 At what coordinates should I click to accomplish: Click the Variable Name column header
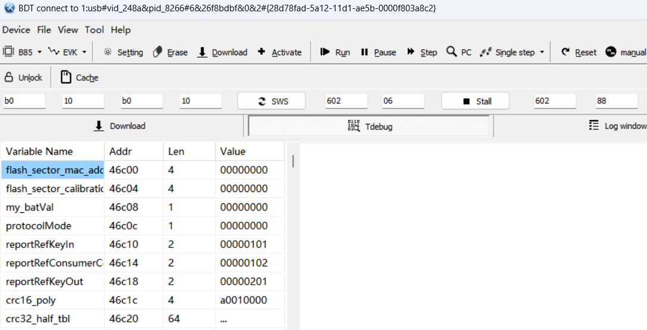[x=52, y=151]
